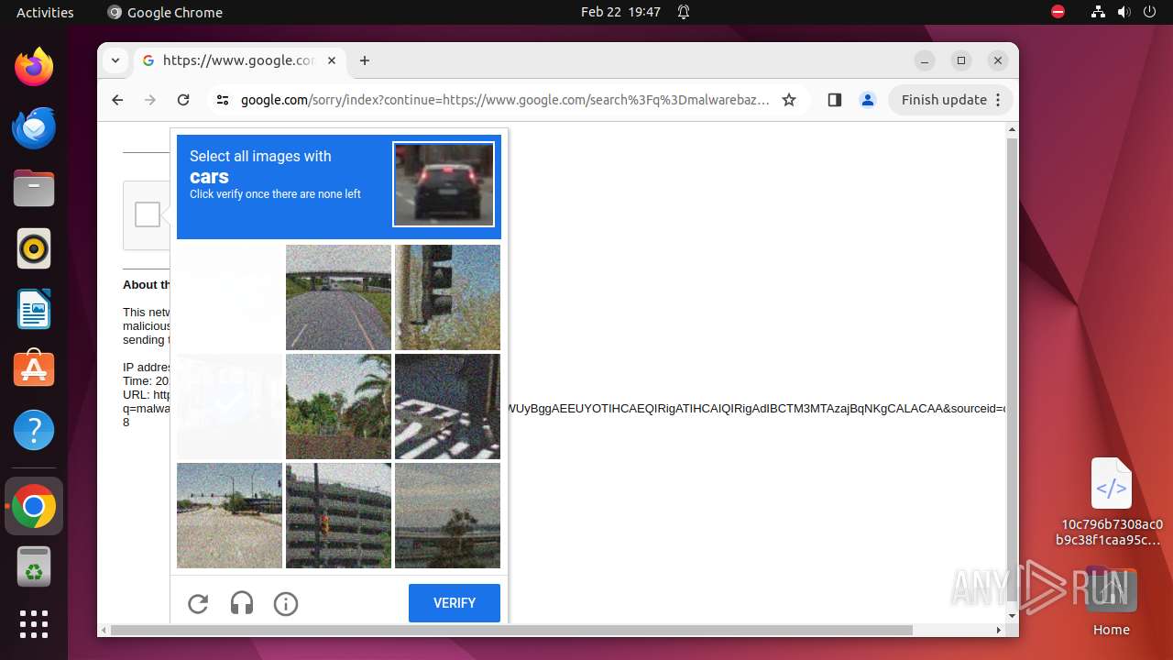
Task: Switch to the audio challenge headphones icon
Action: [x=242, y=603]
